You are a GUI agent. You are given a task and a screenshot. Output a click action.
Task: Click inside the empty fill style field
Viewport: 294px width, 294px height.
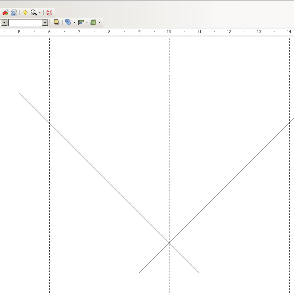[x=25, y=22]
